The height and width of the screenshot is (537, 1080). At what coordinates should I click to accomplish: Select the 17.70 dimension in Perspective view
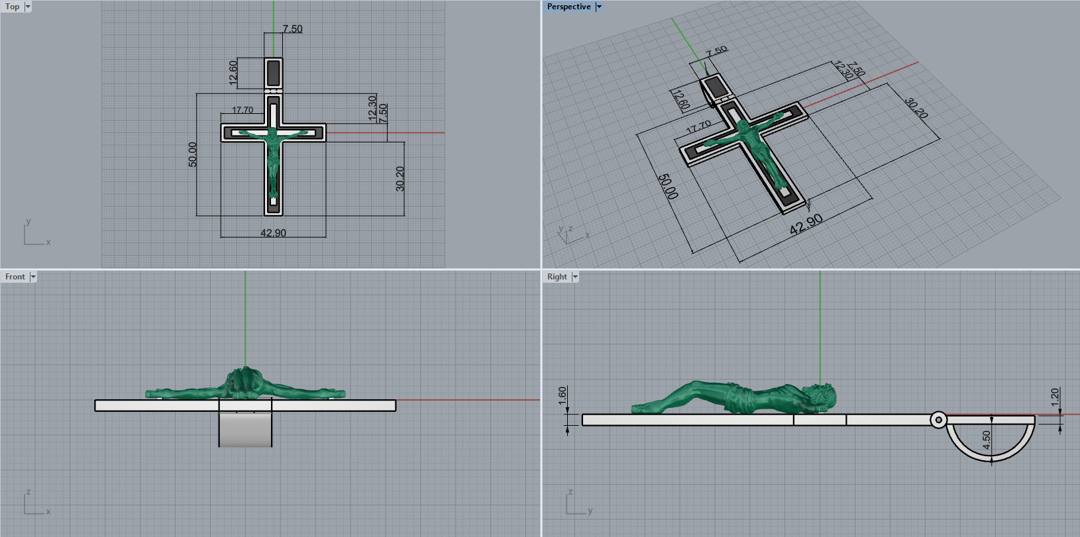(699, 126)
